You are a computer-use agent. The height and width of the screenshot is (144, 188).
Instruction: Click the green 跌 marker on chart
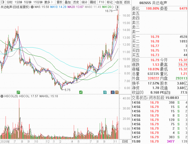point(18,92)
